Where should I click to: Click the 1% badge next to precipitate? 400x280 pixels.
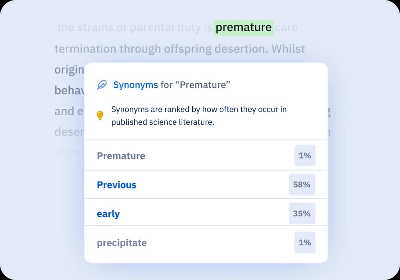point(305,243)
